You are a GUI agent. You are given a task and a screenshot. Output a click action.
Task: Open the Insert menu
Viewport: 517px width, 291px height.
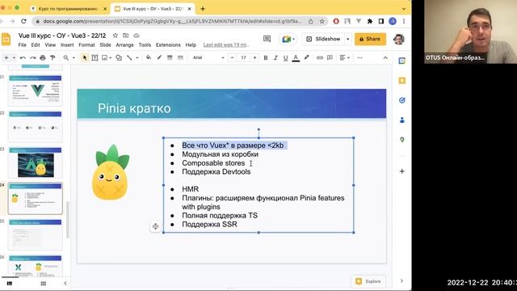tap(67, 45)
